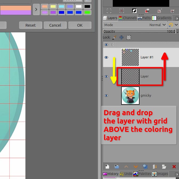Screen dimensions: 179x179
Task: Lower the selected layer one step
Action: pos(136,167)
